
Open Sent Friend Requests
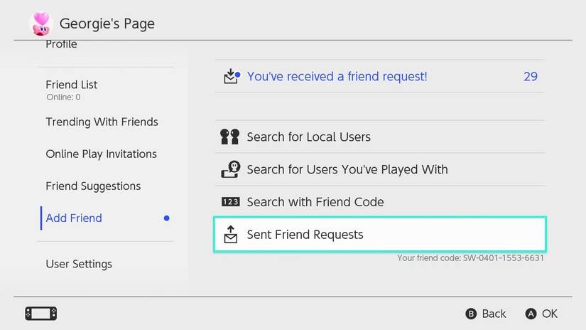tap(305, 234)
